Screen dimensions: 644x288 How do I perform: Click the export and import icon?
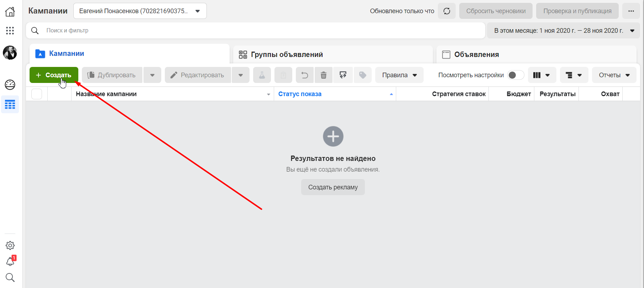343,75
